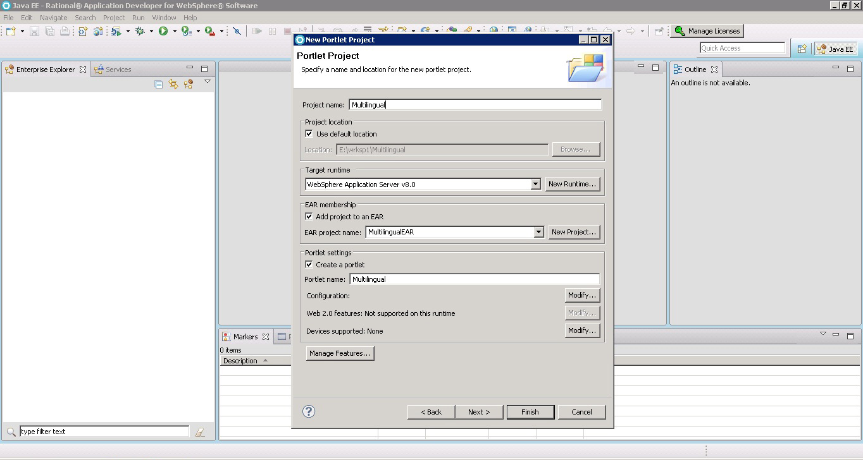Open the Target runtime dropdown
863x460 pixels.
pos(535,184)
